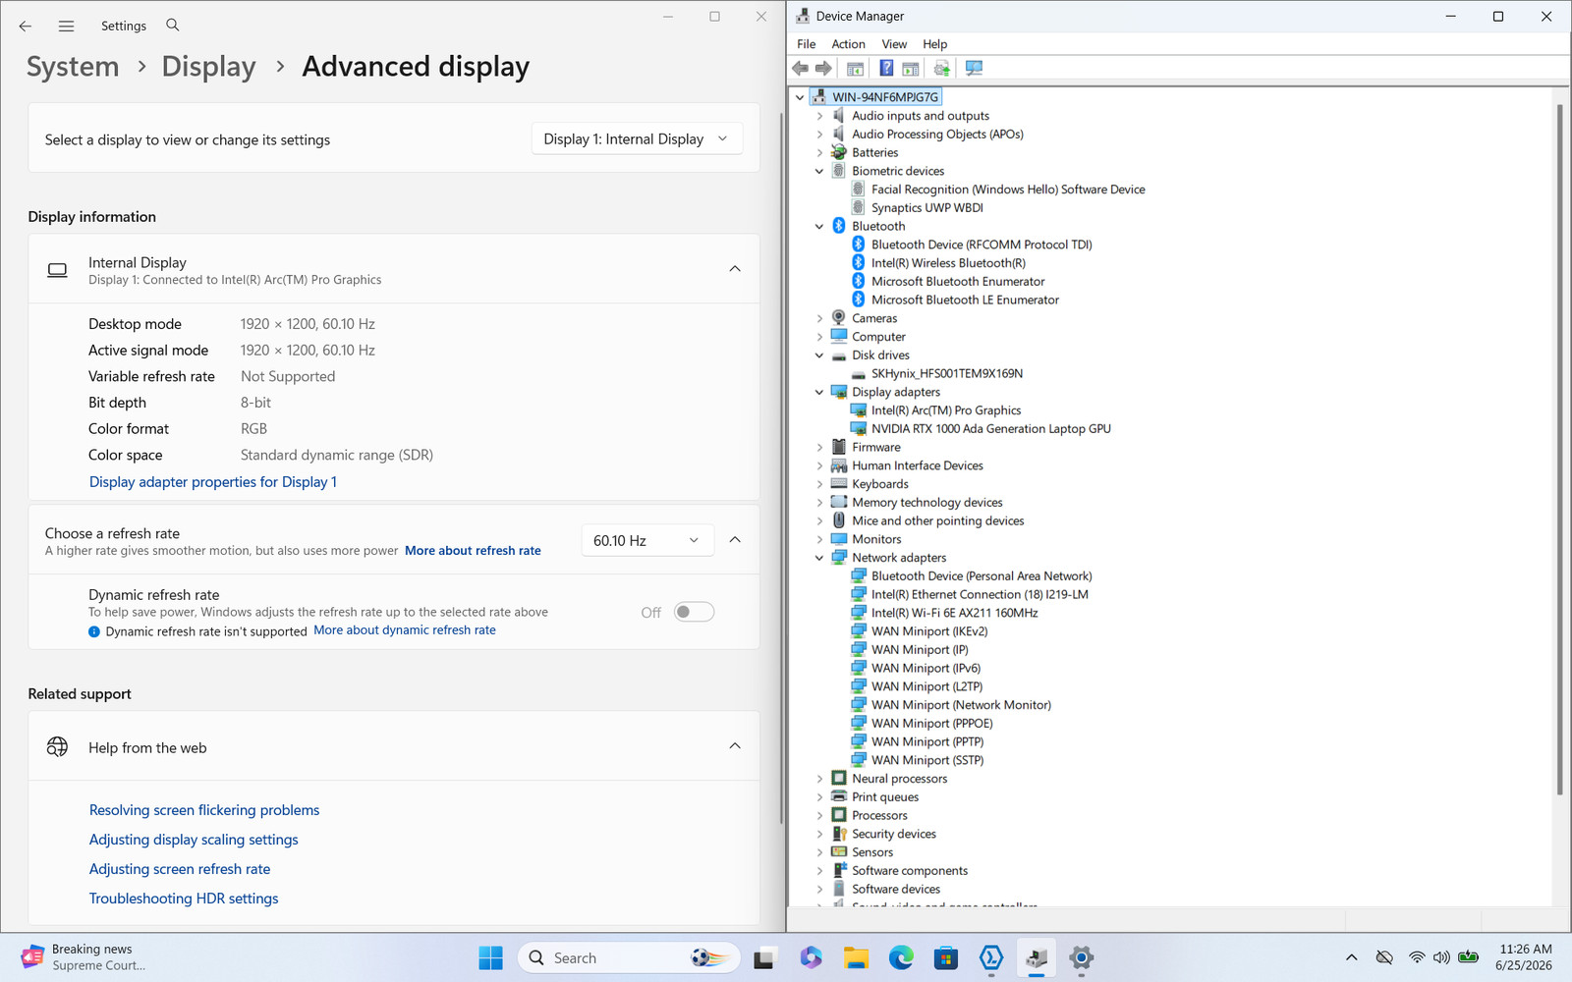Open Adjusting screen refresh rate link
This screenshot has width=1572, height=982.
tap(180, 869)
